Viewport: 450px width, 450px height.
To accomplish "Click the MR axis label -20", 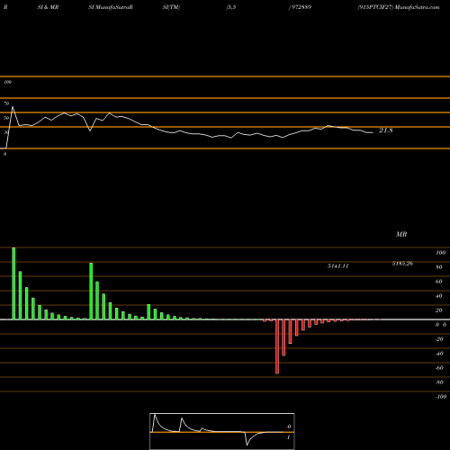I will 439,339.
